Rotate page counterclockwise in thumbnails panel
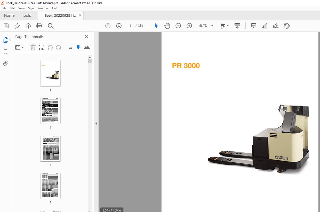 50,47
